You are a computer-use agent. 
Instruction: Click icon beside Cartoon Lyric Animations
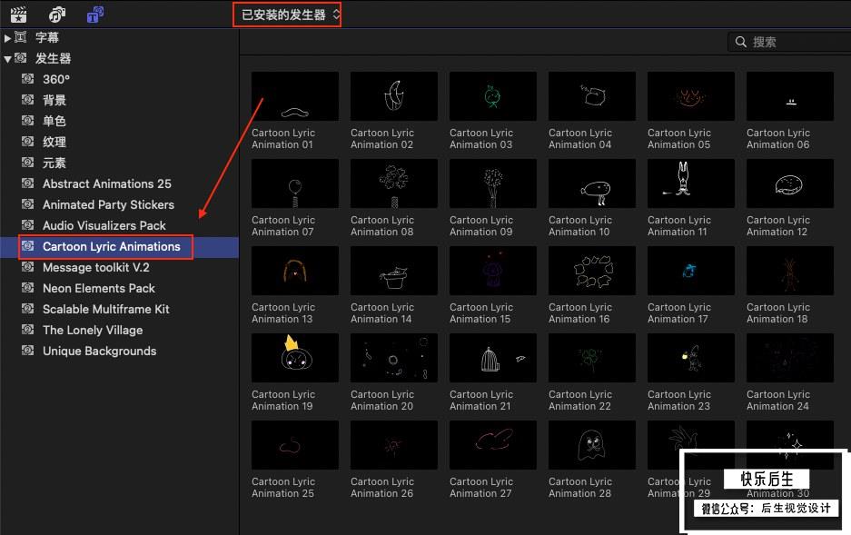pyautogui.click(x=27, y=246)
